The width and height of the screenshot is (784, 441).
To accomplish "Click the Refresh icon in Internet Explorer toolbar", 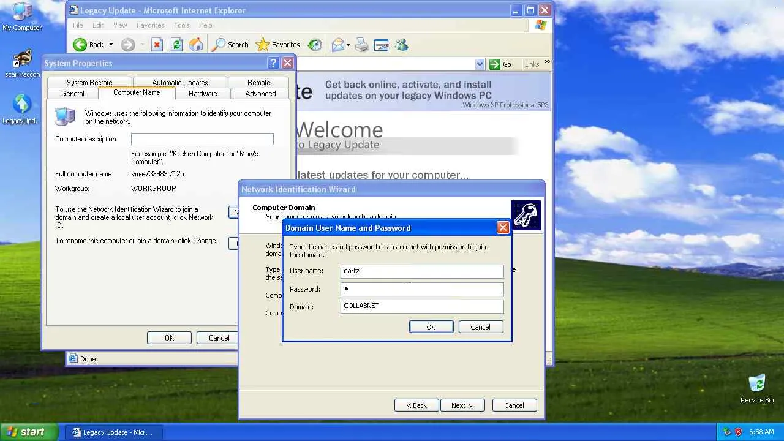I will (177, 45).
